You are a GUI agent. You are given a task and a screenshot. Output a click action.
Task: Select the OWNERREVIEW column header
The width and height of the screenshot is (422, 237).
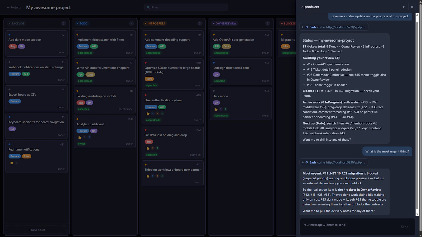click(224, 23)
